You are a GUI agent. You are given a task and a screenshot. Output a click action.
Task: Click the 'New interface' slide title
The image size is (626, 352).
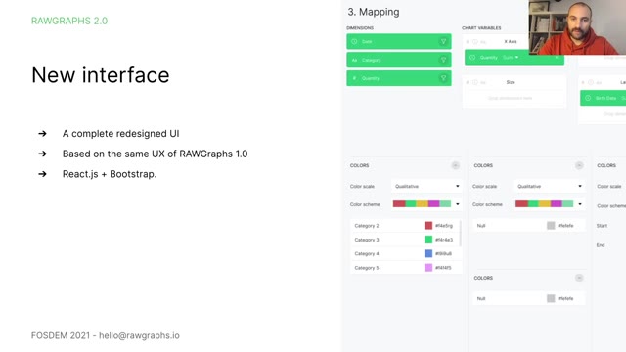pyautogui.click(x=101, y=74)
